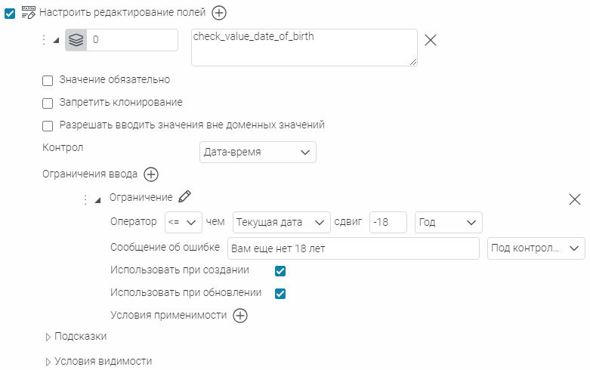
Task: Remove the check_value_date_of_birth field with the X icon
Action: [431, 41]
